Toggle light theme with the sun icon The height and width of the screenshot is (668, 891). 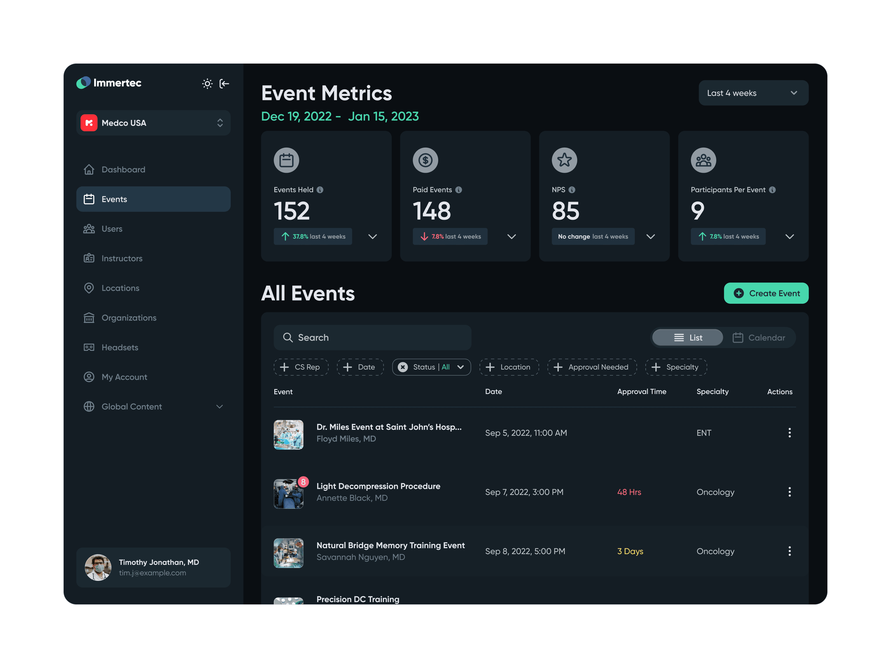pyautogui.click(x=207, y=83)
